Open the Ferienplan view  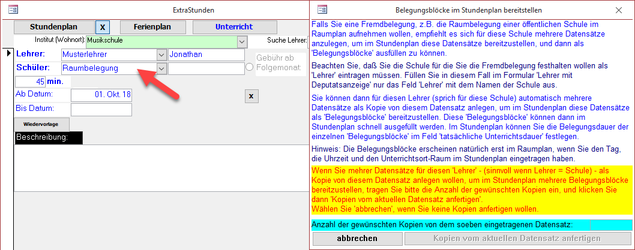pyautogui.click(x=152, y=27)
